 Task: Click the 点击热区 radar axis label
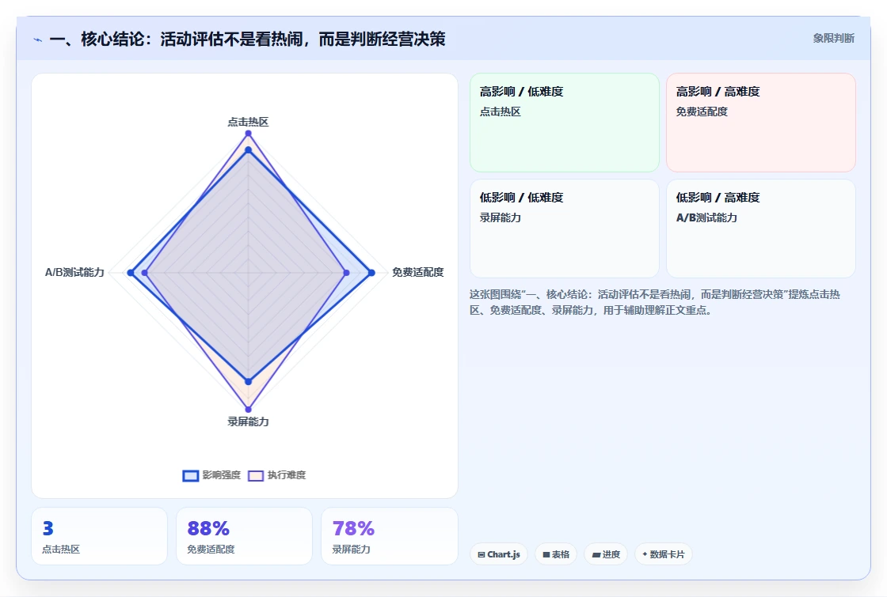[249, 122]
